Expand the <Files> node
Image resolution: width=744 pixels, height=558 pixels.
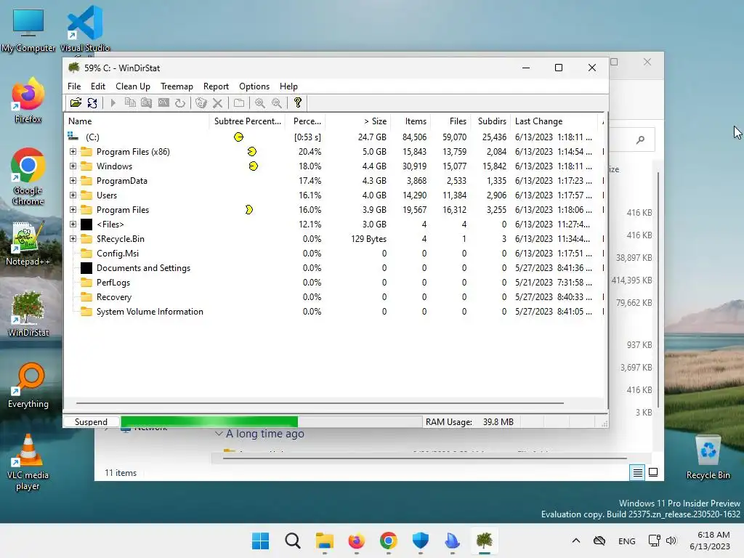coord(73,224)
